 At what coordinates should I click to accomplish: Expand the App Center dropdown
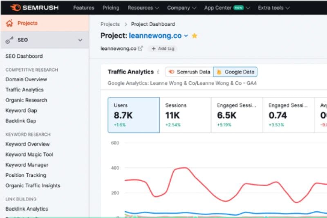coord(248,8)
